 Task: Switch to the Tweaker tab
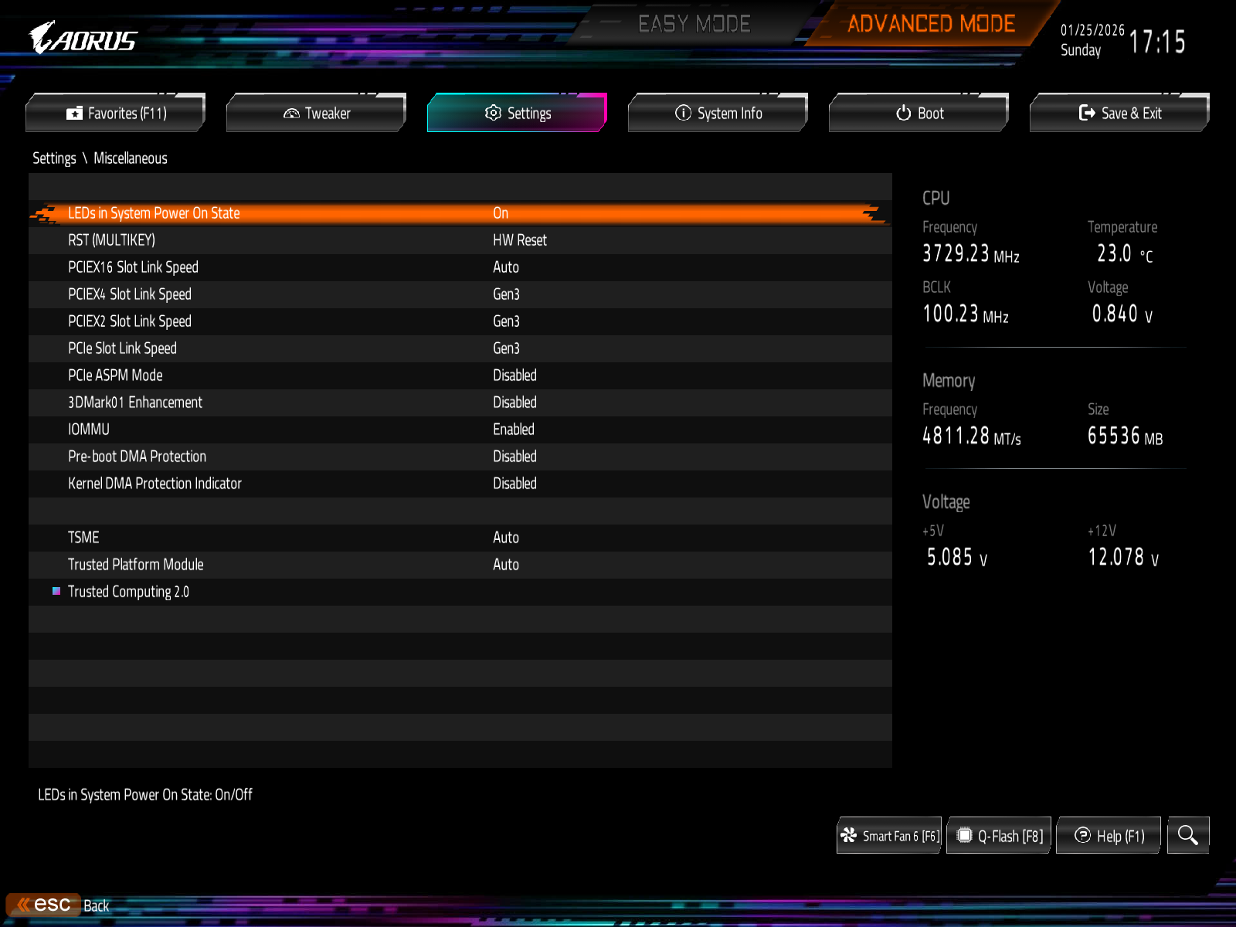[317, 114]
